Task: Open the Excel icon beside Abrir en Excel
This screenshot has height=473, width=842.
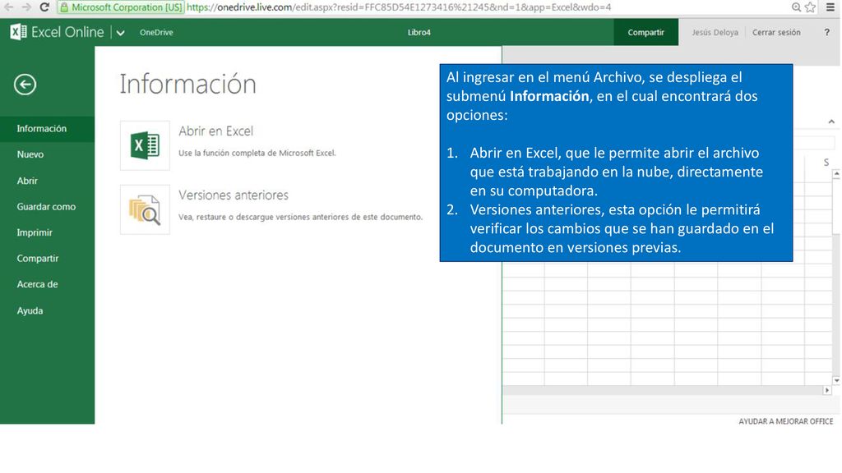Action: (145, 145)
